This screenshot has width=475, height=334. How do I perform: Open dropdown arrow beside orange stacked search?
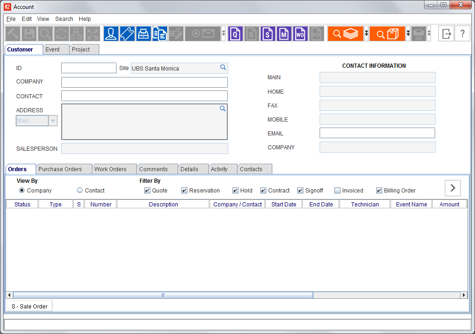point(366,34)
